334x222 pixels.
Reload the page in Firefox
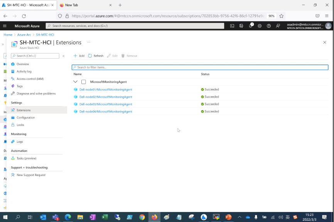click(x=24, y=16)
